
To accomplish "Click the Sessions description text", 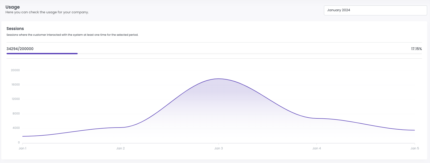I will point(72,35).
